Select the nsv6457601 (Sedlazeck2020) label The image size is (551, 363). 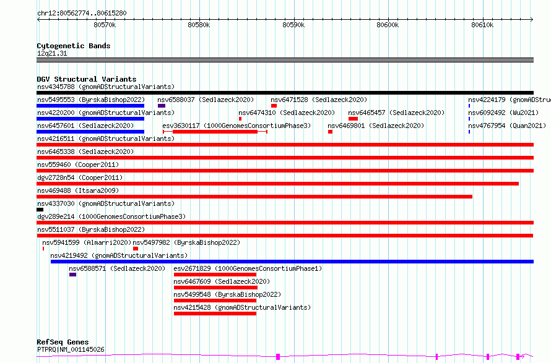pyautogui.click(x=85, y=126)
